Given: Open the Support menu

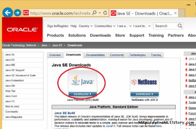Looking at the screenshot, I should [x=137, y=36].
